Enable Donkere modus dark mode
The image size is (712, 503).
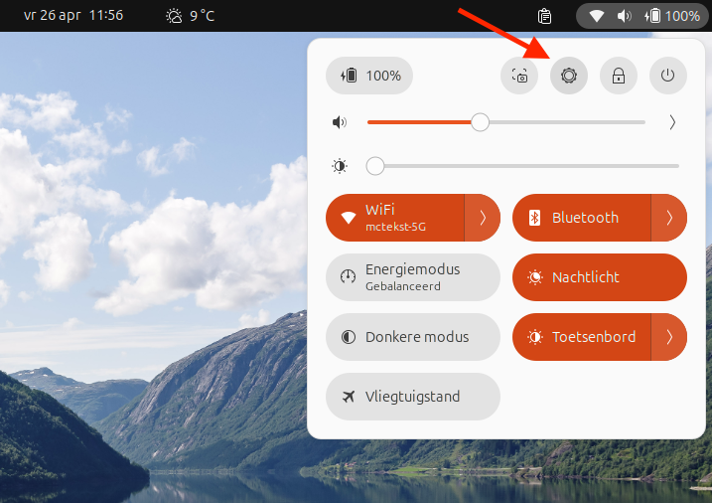(412, 337)
